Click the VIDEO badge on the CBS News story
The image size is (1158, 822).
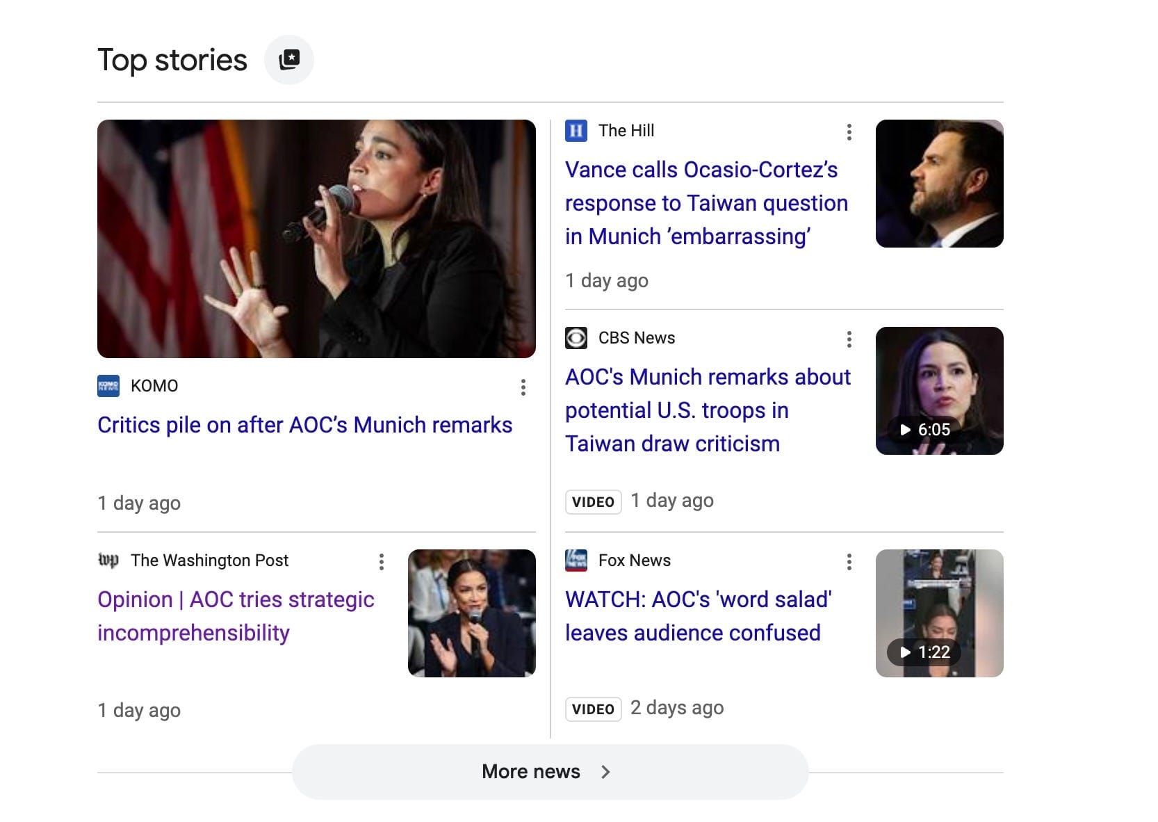593,501
